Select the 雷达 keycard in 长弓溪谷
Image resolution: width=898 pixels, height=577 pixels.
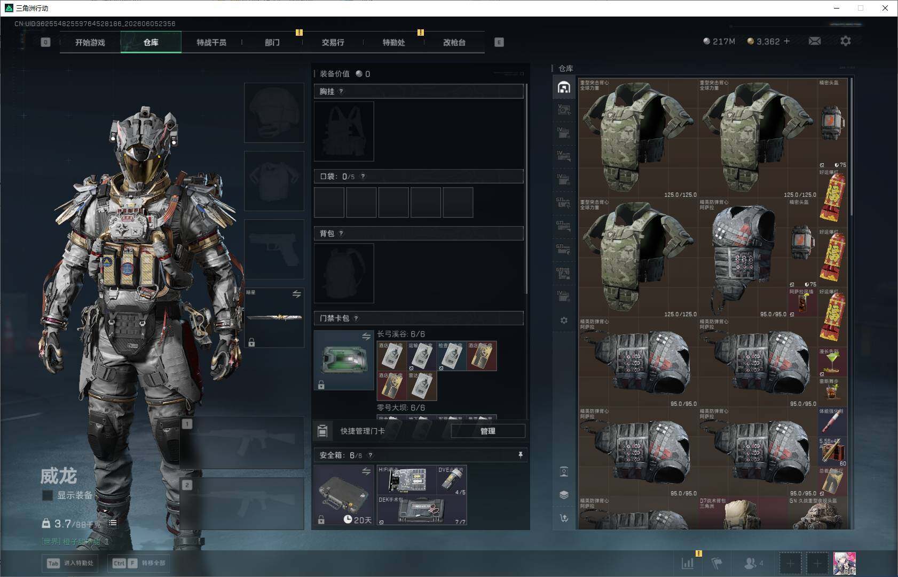pyautogui.click(x=422, y=386)
